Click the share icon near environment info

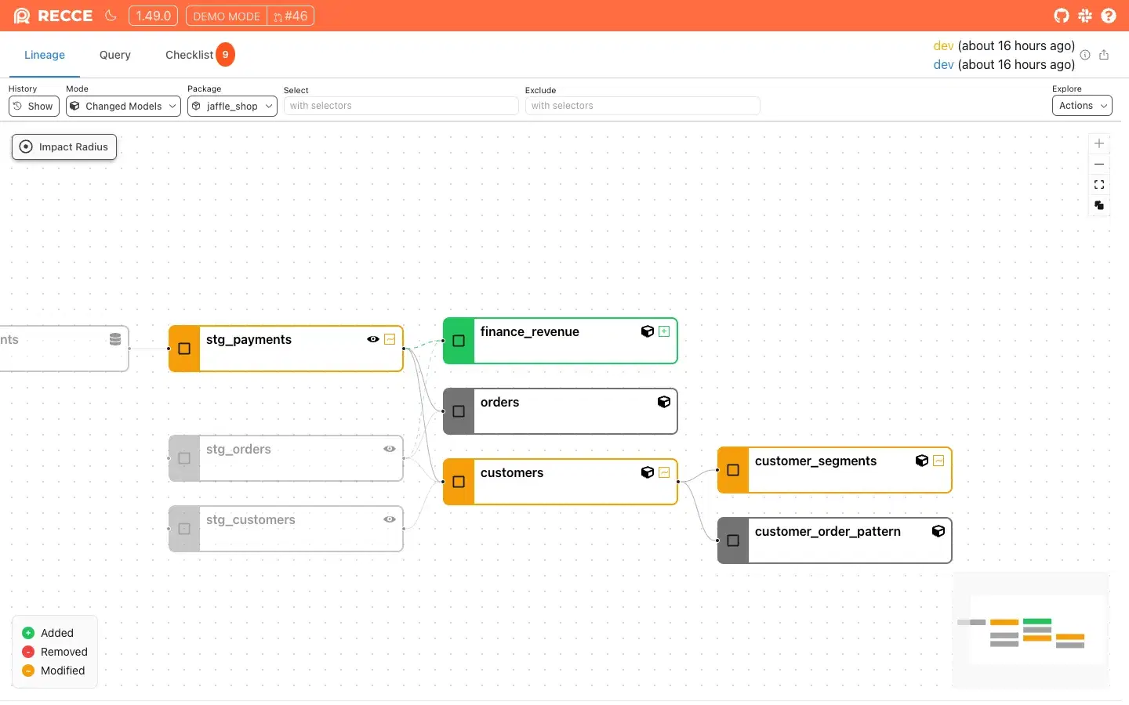[1104, 55]
